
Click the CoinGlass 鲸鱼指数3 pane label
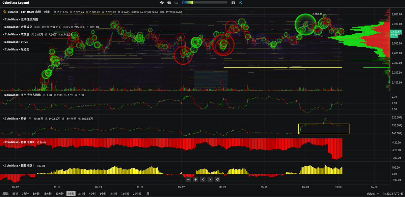pos(19,142)
